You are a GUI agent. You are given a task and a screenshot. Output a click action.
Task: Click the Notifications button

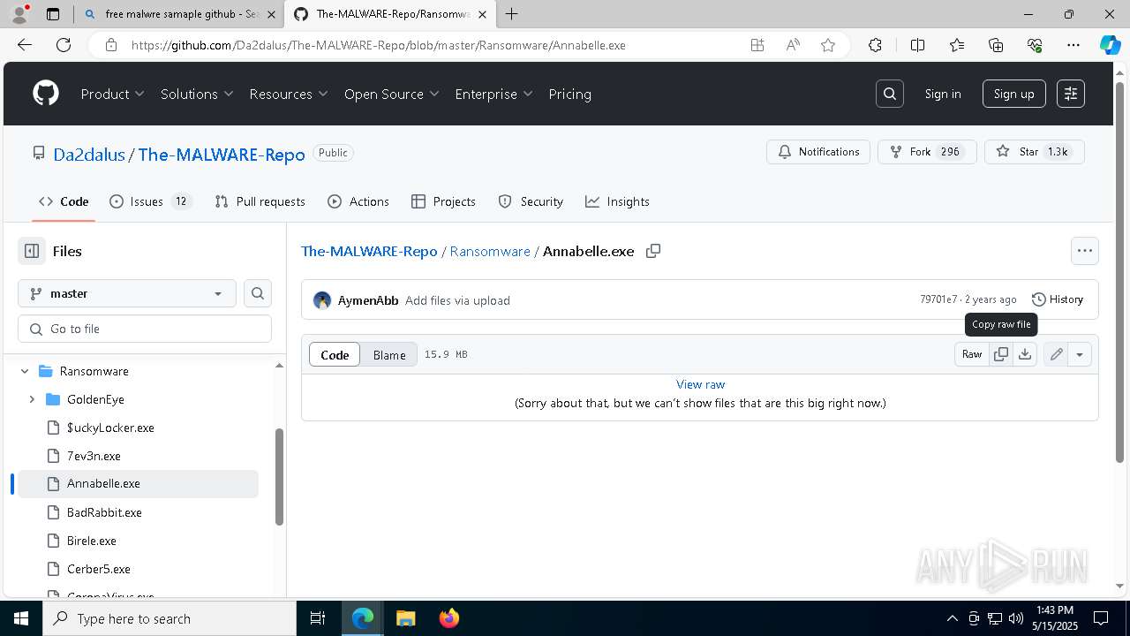tap(818, 152)
